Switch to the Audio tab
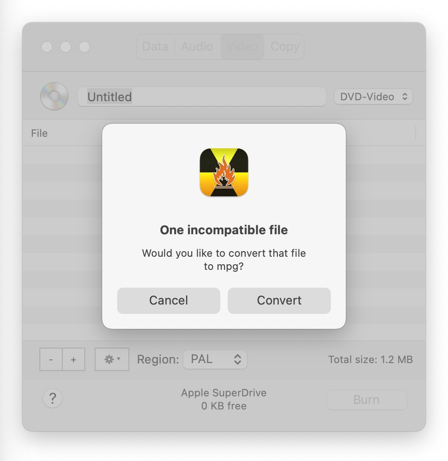448x461 pixels. (197, 46)
